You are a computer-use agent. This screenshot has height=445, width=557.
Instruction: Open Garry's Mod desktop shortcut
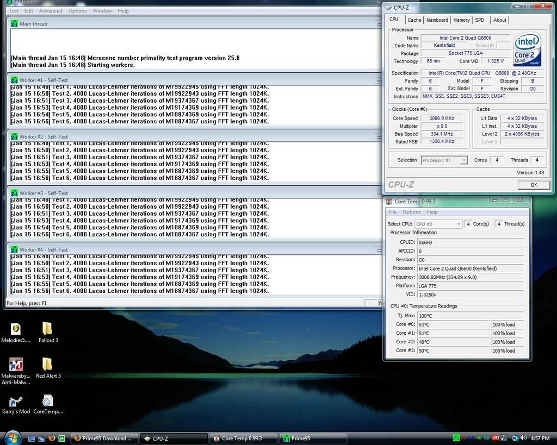[x=16, y=405]
